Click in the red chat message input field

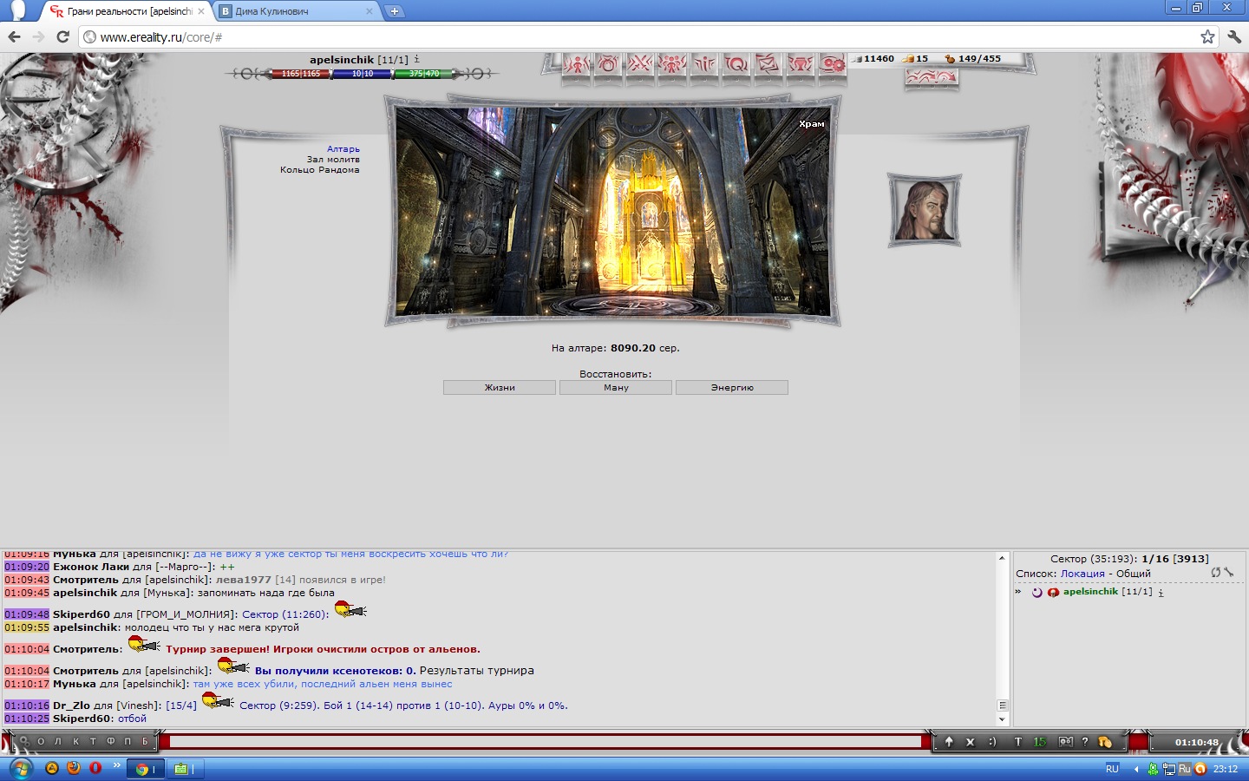(x=546, y=742)
